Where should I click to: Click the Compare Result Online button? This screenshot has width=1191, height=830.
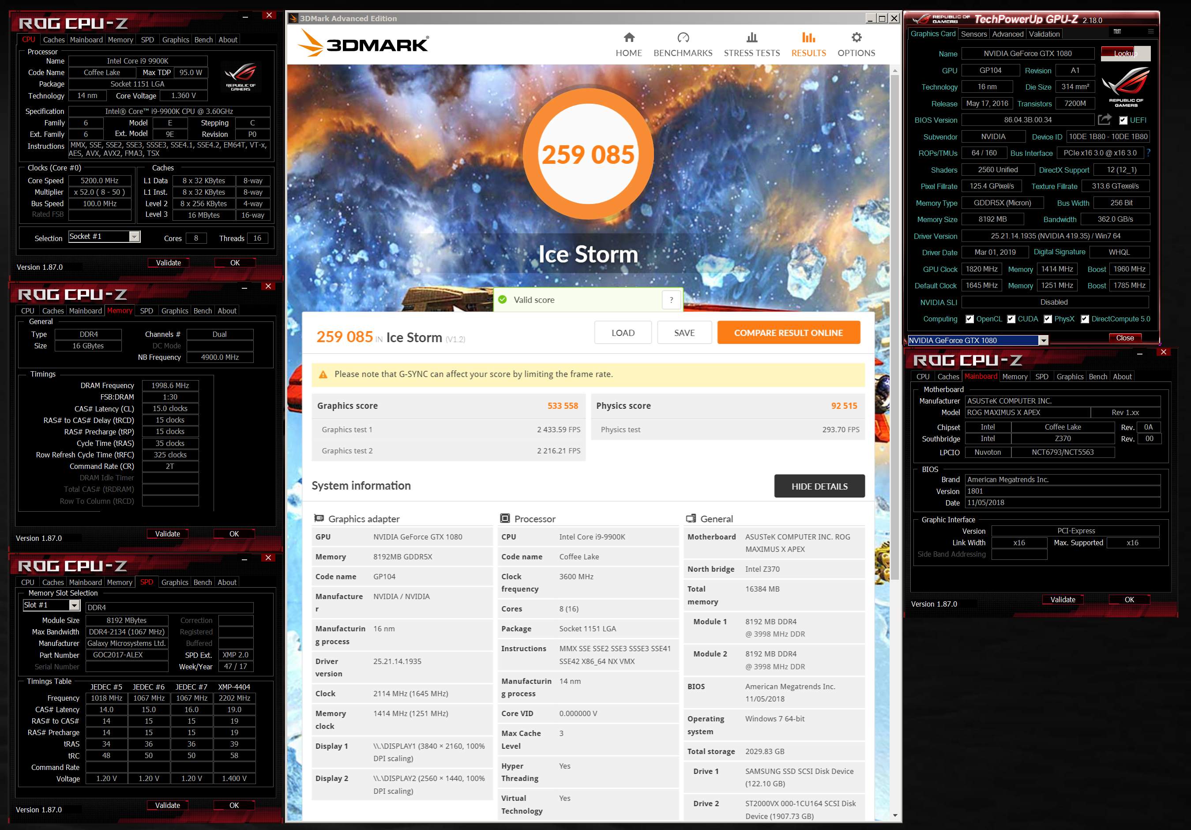click(x=789, y=332)
